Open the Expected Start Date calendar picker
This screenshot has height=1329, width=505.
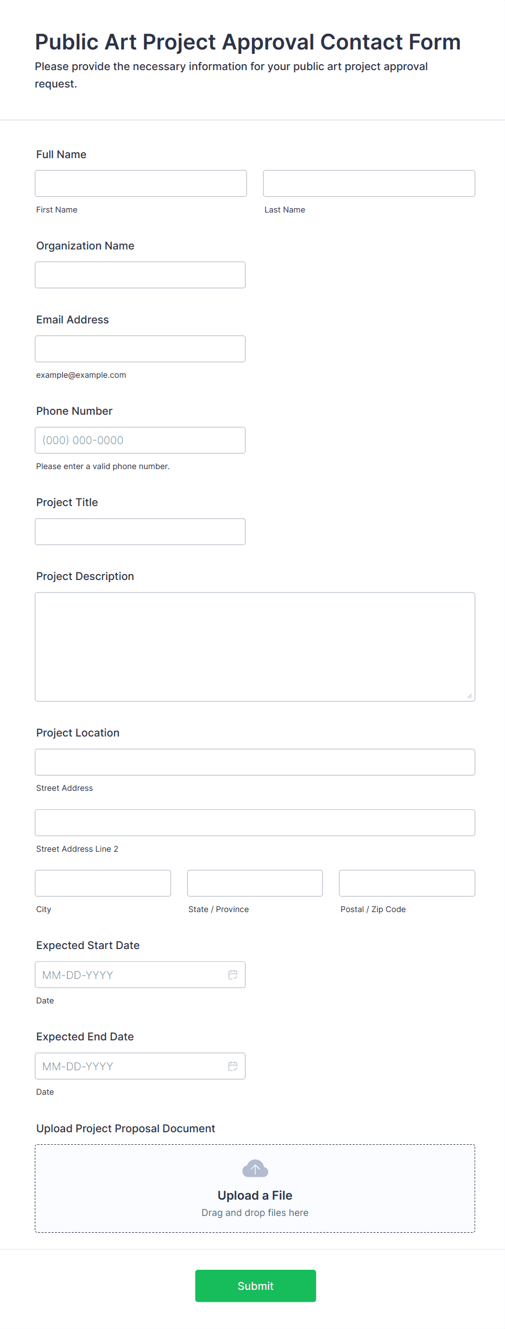[x=233, y=975]
